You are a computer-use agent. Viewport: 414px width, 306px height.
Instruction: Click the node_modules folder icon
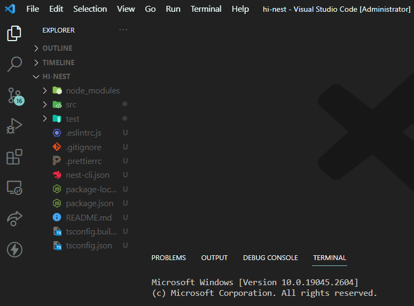57,91
